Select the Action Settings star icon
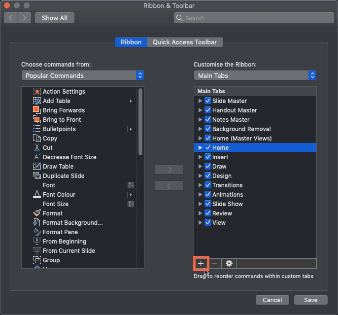The height and width of the screenshot is (315, 338). [x=36, y=92]
